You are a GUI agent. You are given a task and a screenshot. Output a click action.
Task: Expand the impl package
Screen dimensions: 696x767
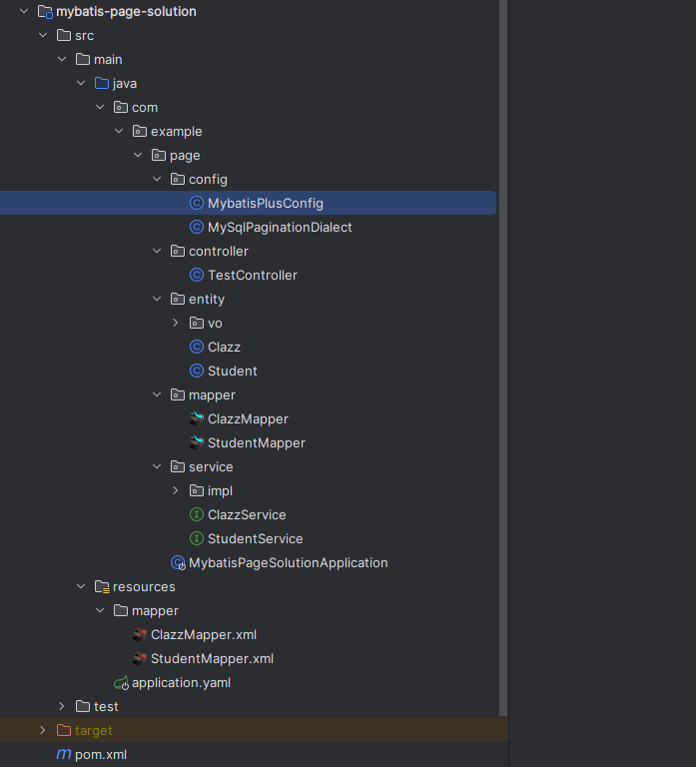pos(176,490)
